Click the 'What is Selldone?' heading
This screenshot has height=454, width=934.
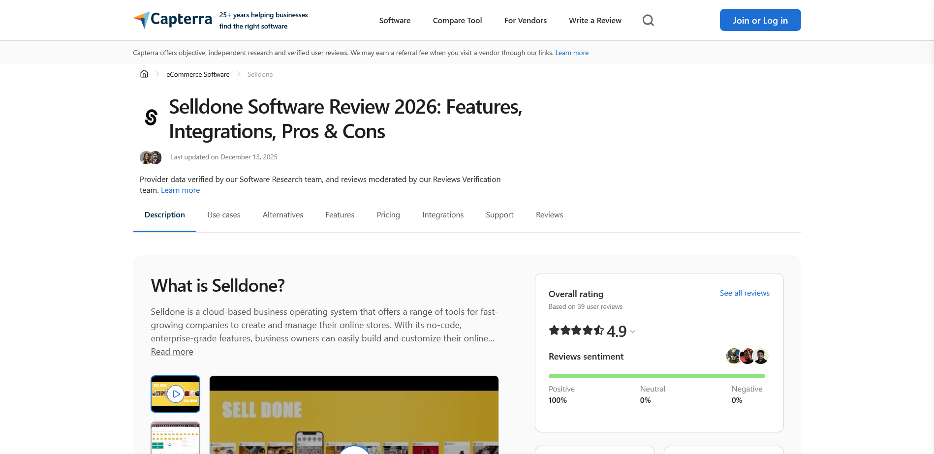click(x=218, y=286)
